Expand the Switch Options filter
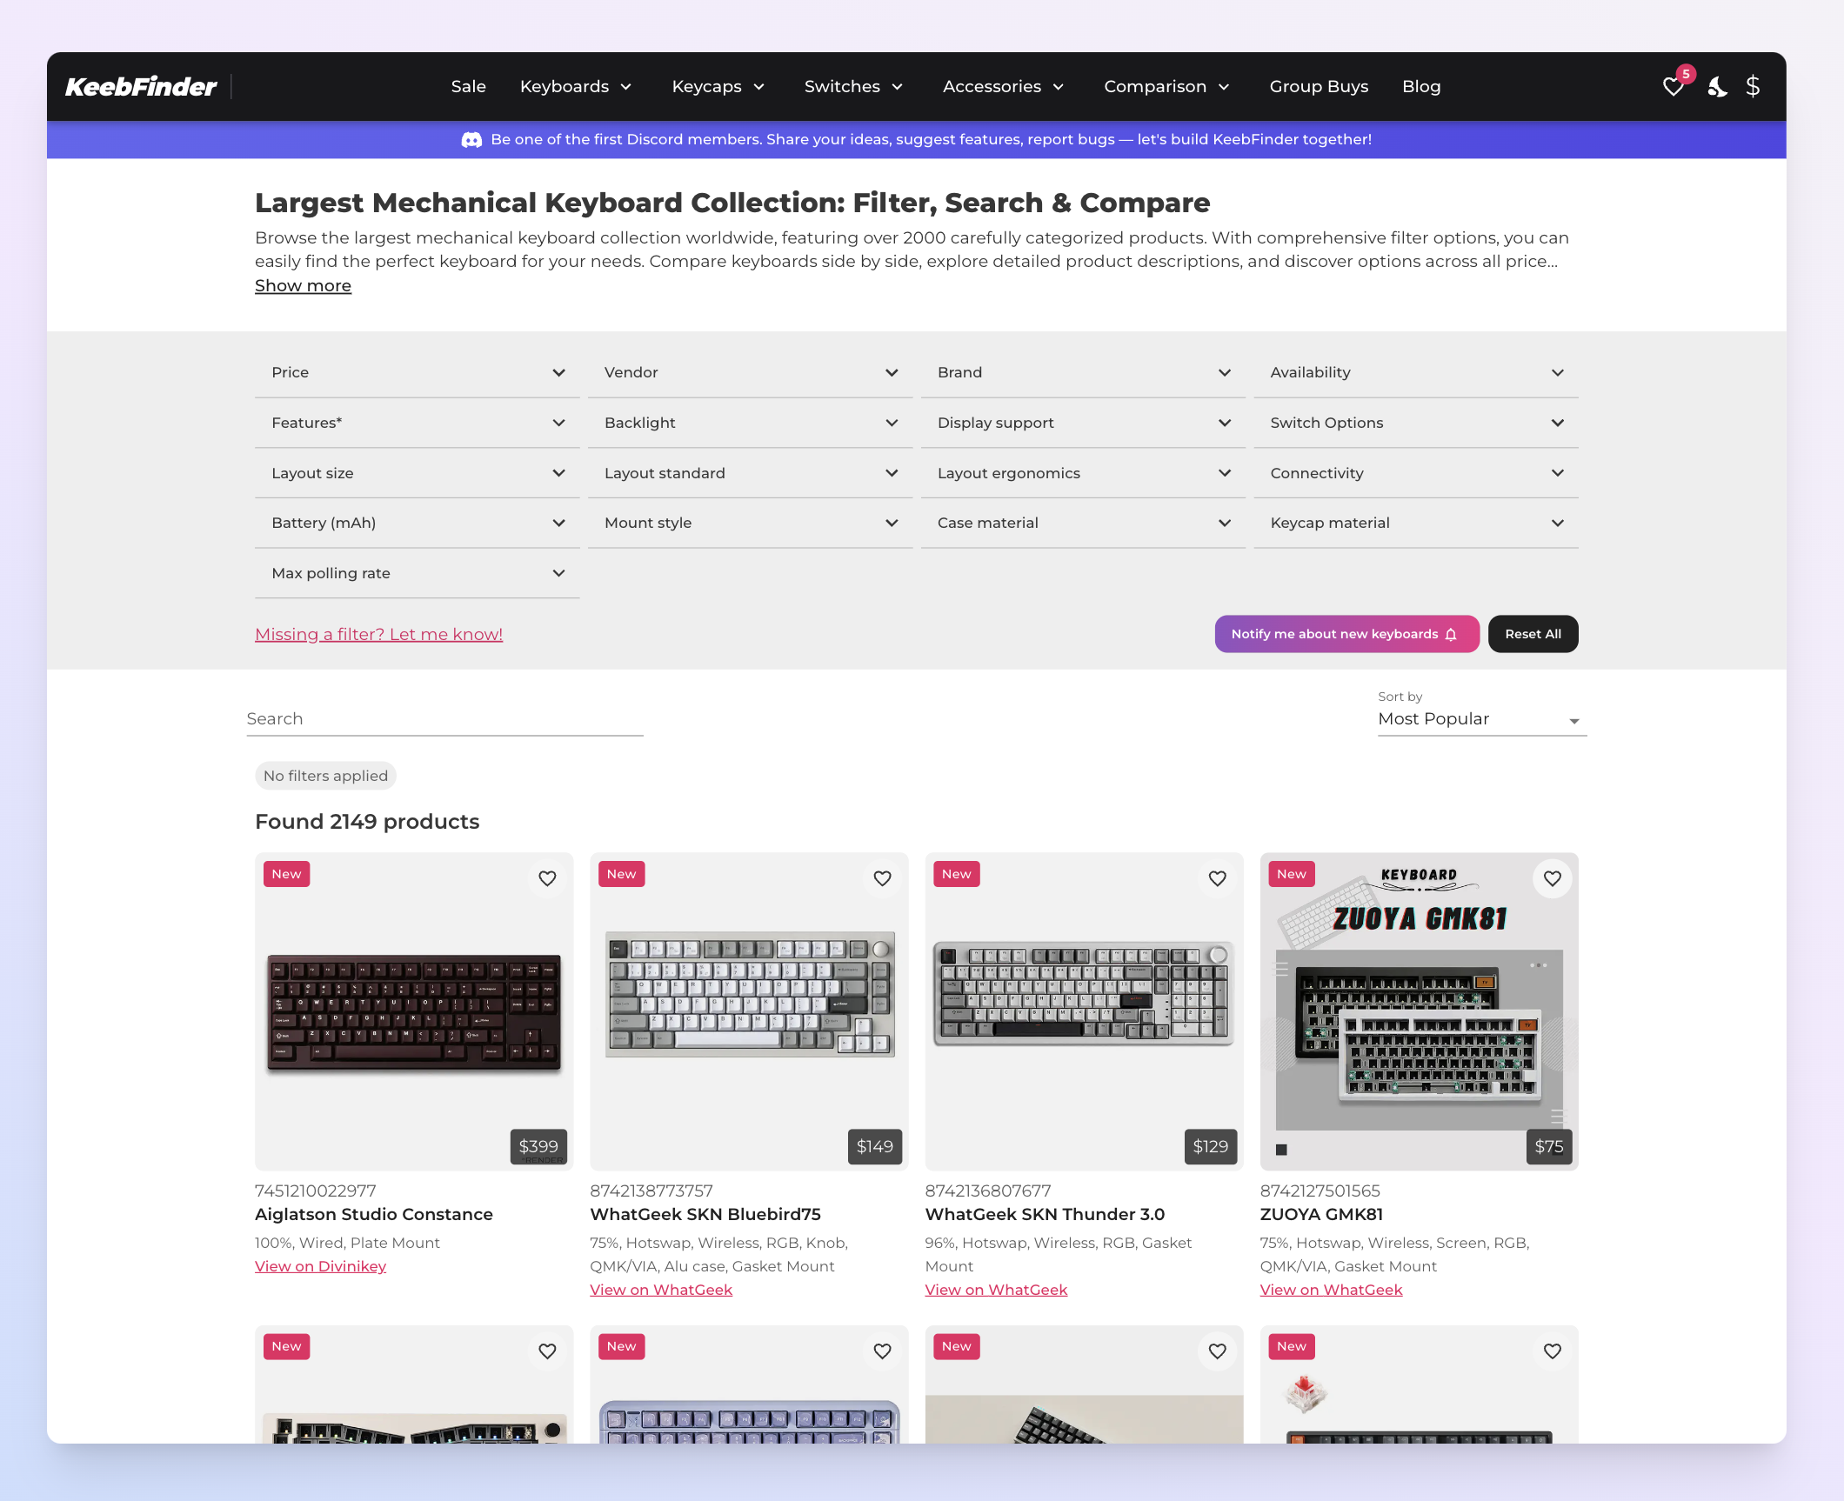Viewport: 1844px width, 1501px height. (1416, 423)
